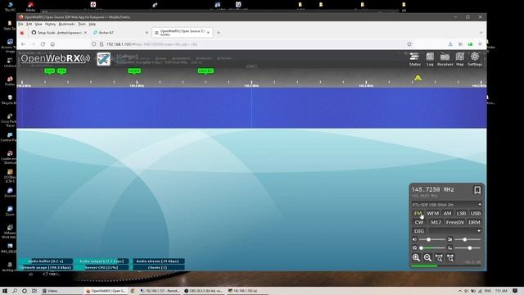
Task: Click the Audio output status bar
Action: (102, 261)
